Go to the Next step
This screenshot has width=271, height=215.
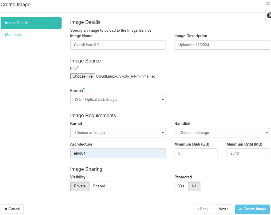tap(223, 209)
